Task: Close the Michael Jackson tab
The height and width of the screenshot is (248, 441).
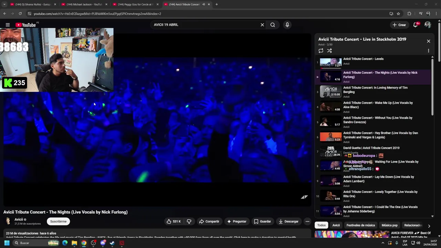Action: pyautogui.click(x=106, y=4)
